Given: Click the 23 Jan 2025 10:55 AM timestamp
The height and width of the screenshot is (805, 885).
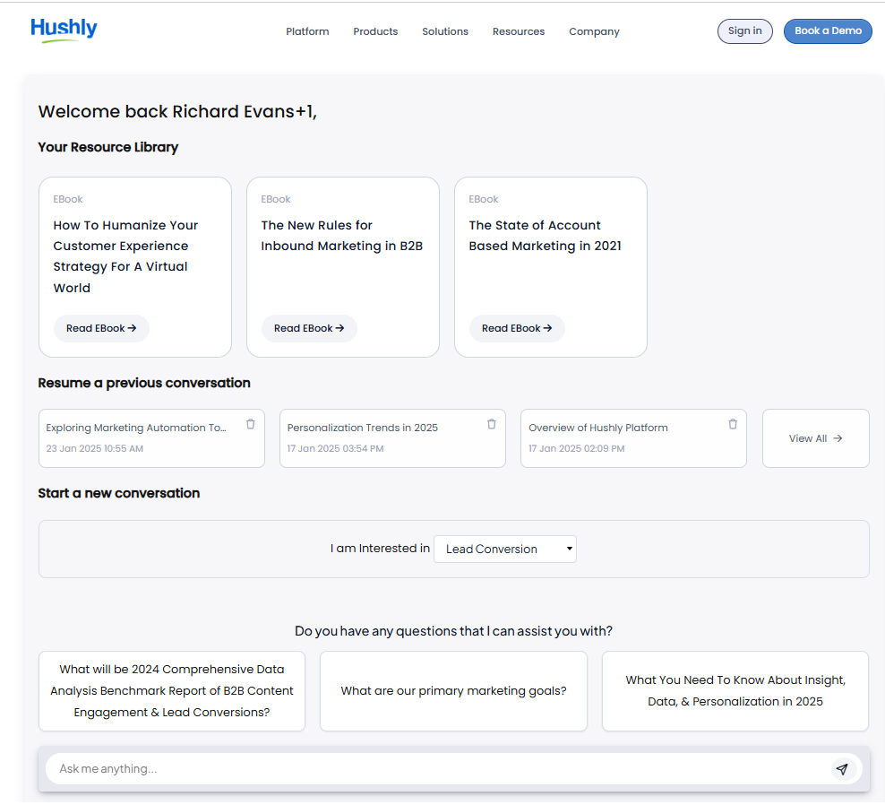Looking at the screenshot, I should pyautogui.click(x=95, y=448).
